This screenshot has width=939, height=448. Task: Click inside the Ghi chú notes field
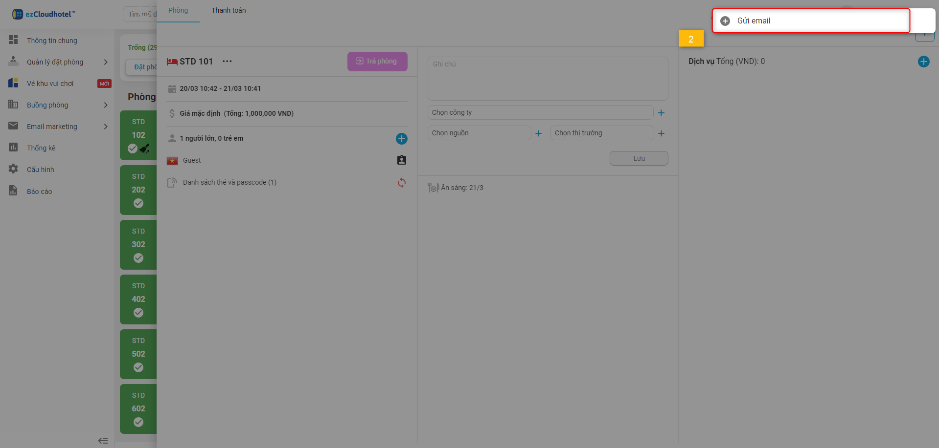click(x=548, y=79)
